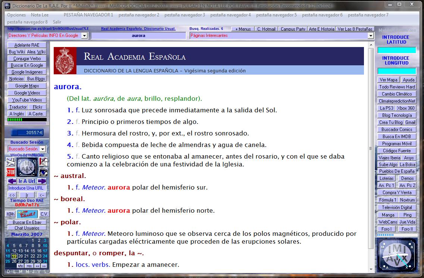The height and width of the screenshot is (278, 424).
Task: Click the search word field showing 'aurora'
Action: [138, 35]
